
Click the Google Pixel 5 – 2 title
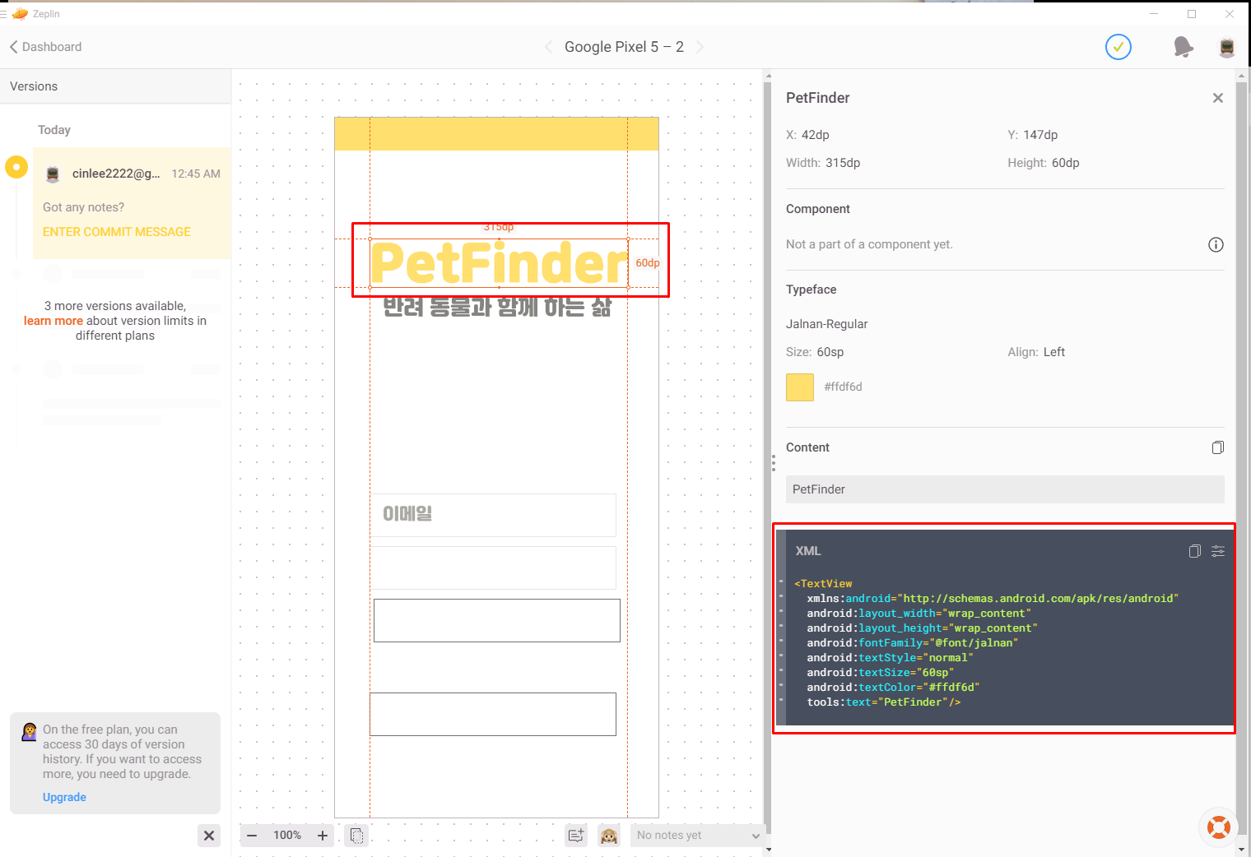pyautogui.click(x=624, y=47)
